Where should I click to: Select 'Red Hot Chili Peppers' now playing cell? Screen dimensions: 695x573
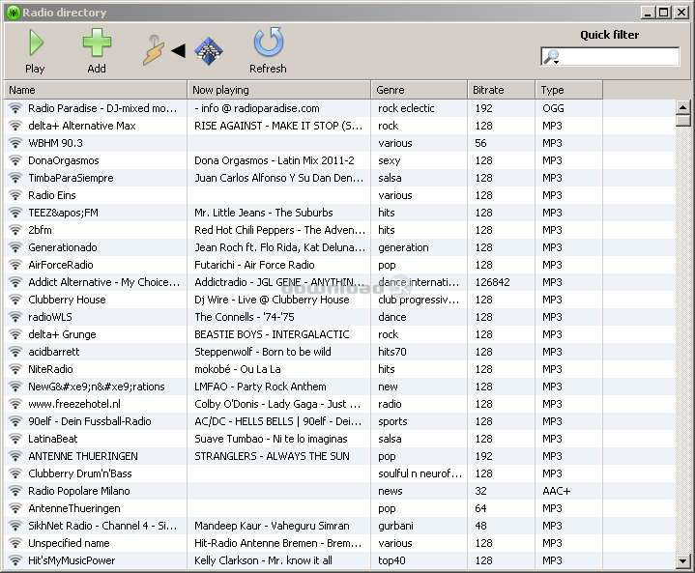coord(279,230)
